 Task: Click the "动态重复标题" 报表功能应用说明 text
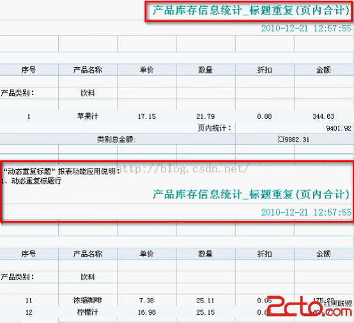coord(61,172)
